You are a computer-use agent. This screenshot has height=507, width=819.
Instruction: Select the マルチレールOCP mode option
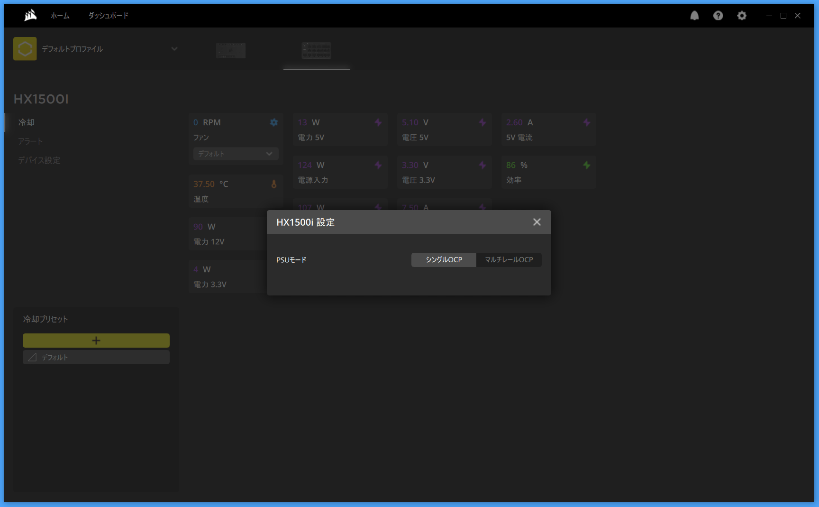[x=509, y=260]
